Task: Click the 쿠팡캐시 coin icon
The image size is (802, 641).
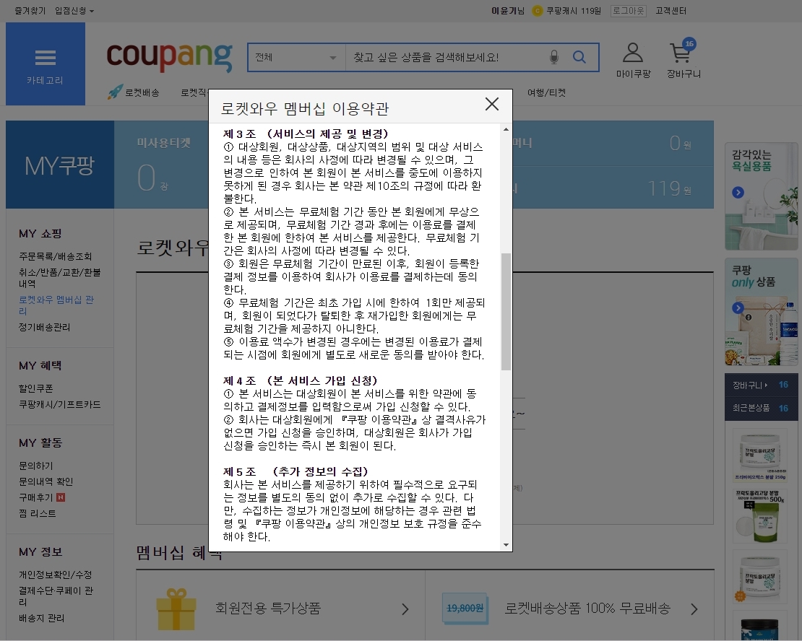Action: click(537, 11)
